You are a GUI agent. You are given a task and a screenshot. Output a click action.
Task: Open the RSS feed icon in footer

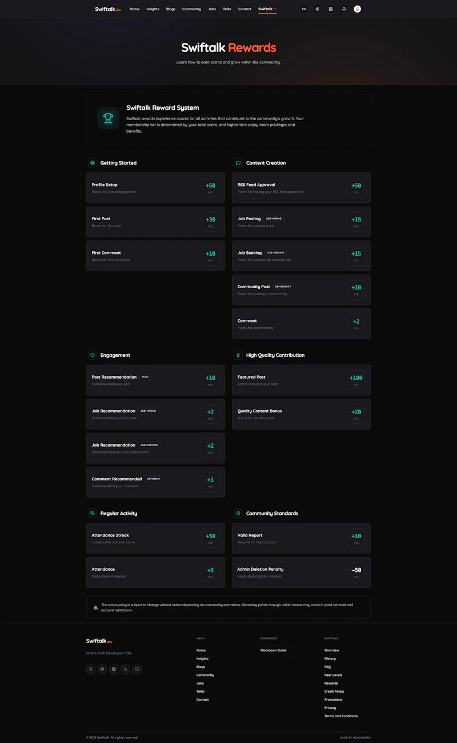tap(125, 669)
